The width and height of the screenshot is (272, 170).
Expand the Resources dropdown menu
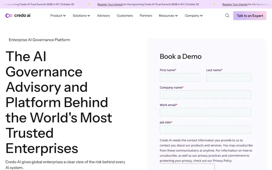pos(168,16)
